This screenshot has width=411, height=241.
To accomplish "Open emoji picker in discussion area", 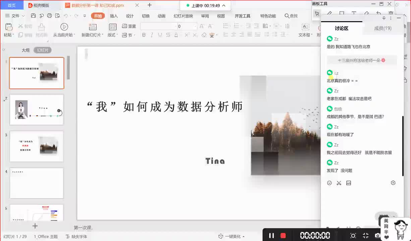I will coord(329,183).
